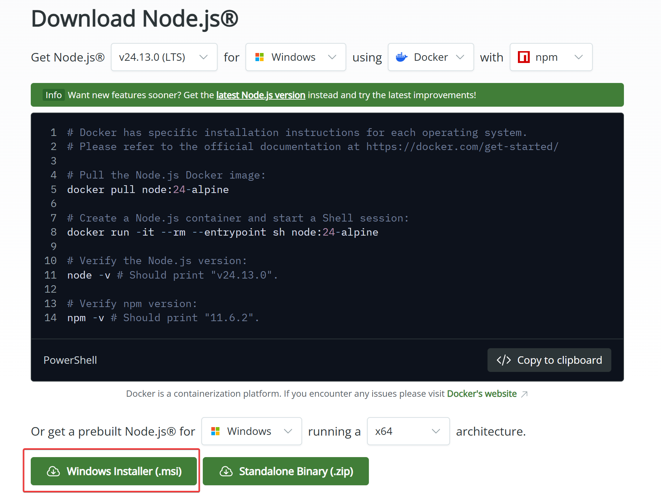This screenshot has height=496, width=661.
Task: Click the first comment line about Docker instructions
Action: (x=297, y=133)
